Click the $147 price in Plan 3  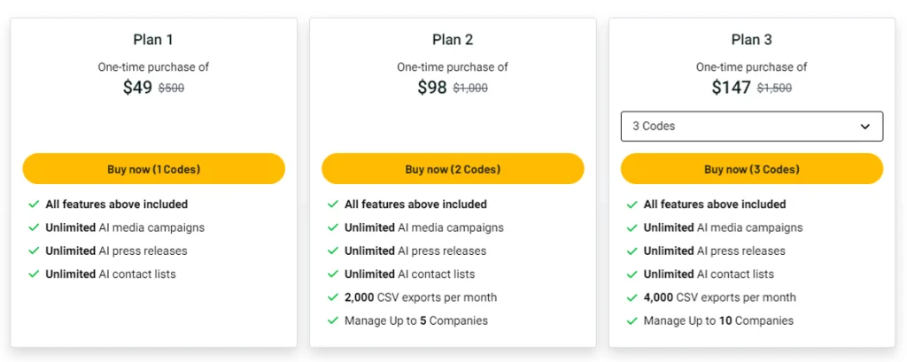(x=731, y=88)
